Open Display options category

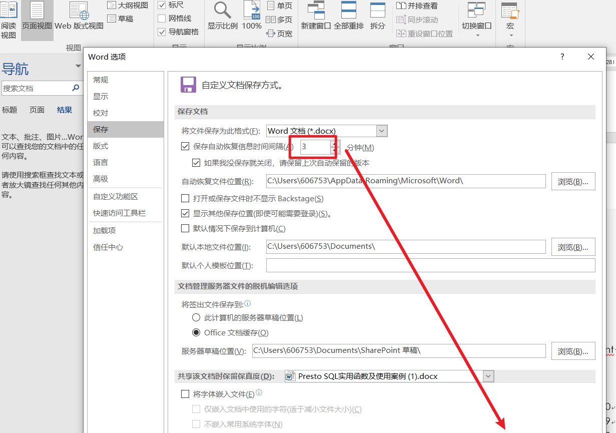point(126,96)
